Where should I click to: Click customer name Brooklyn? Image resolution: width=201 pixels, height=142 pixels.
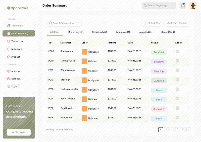pyautogui.click(x=65, y=80)
